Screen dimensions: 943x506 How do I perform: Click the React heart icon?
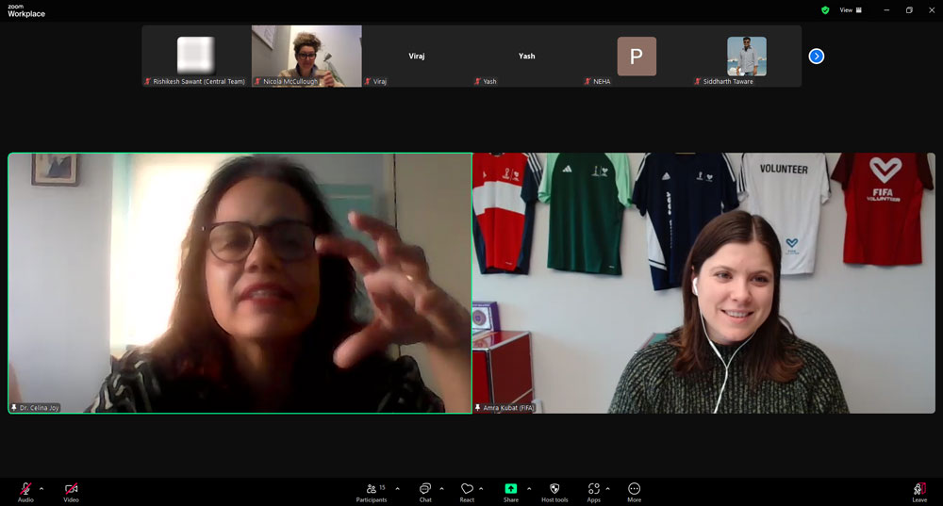[467, 489]
